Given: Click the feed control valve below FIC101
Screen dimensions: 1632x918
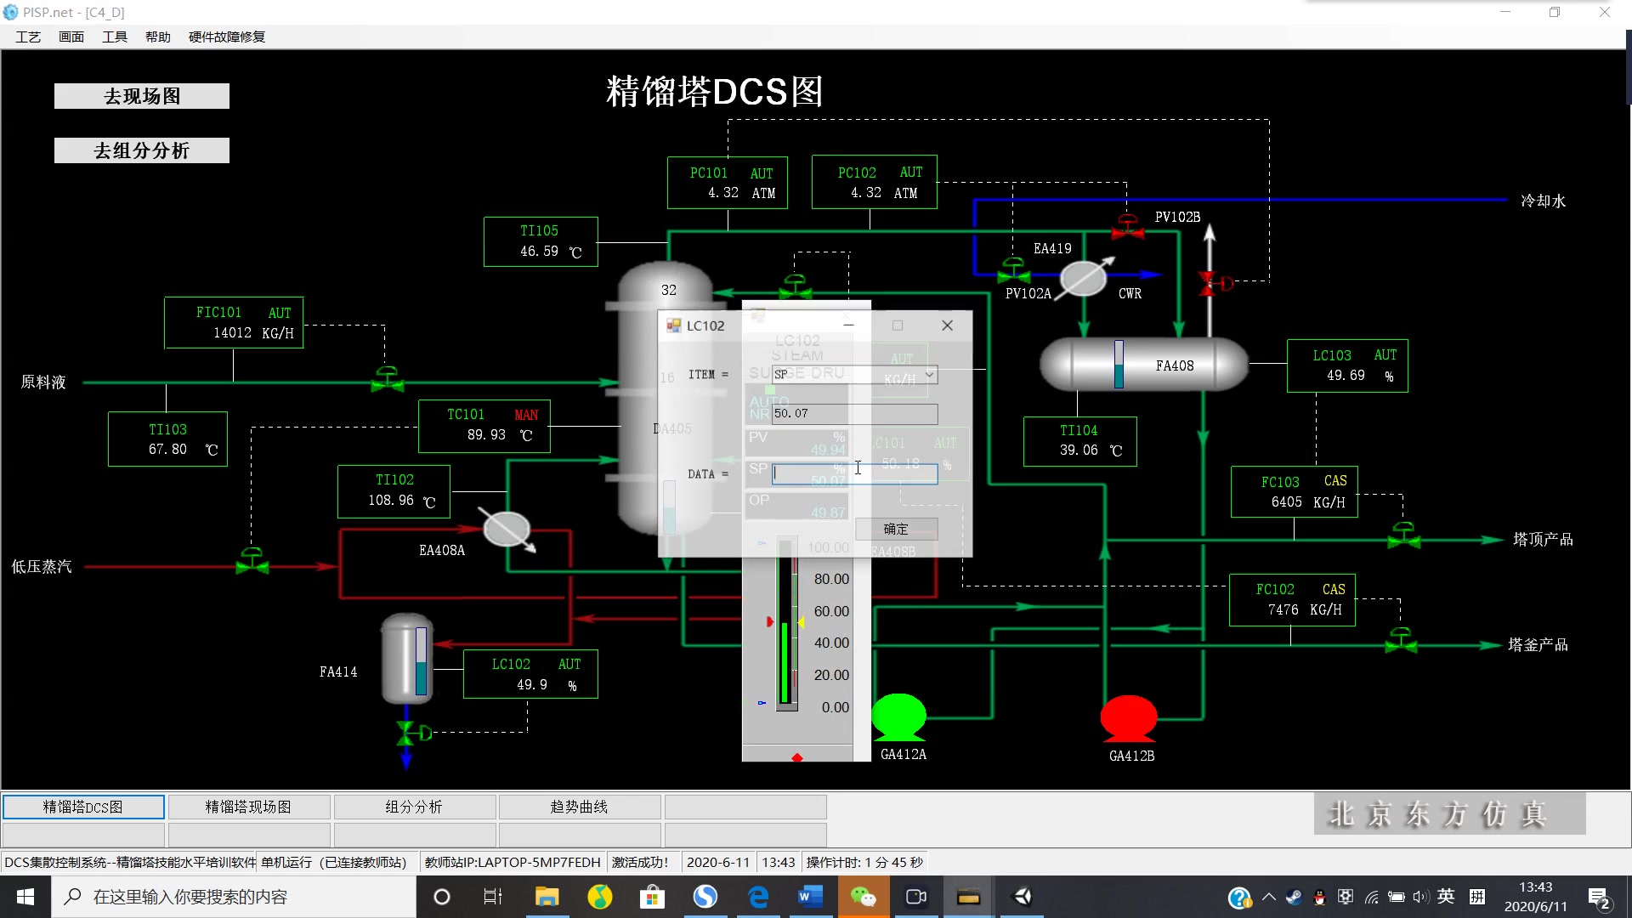Looking at the screenshot, I should click(x=388, y=380).
